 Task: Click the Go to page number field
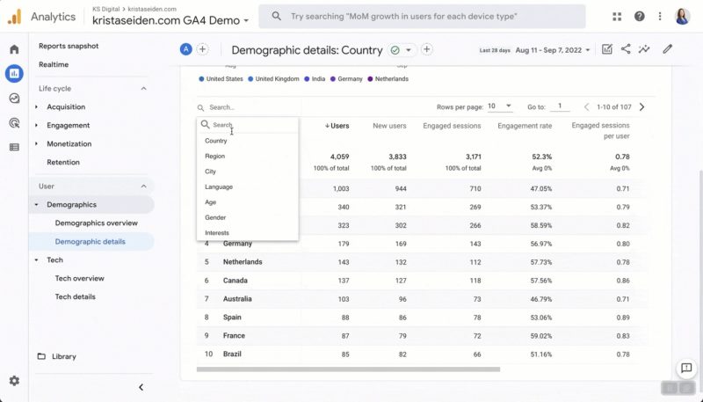[x=560, y=106]
